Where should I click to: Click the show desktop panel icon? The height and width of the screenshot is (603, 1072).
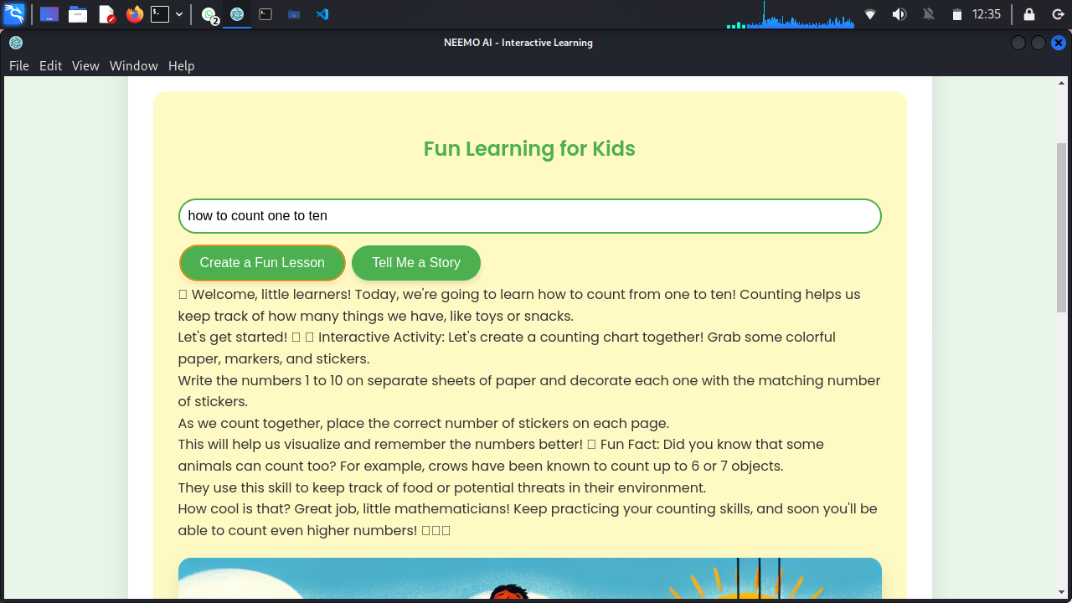(49, 14)
